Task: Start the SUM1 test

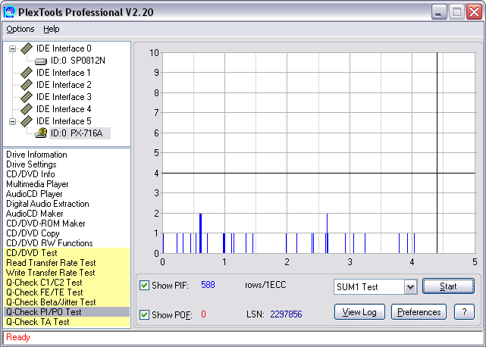Action: [x=448, y=286]
